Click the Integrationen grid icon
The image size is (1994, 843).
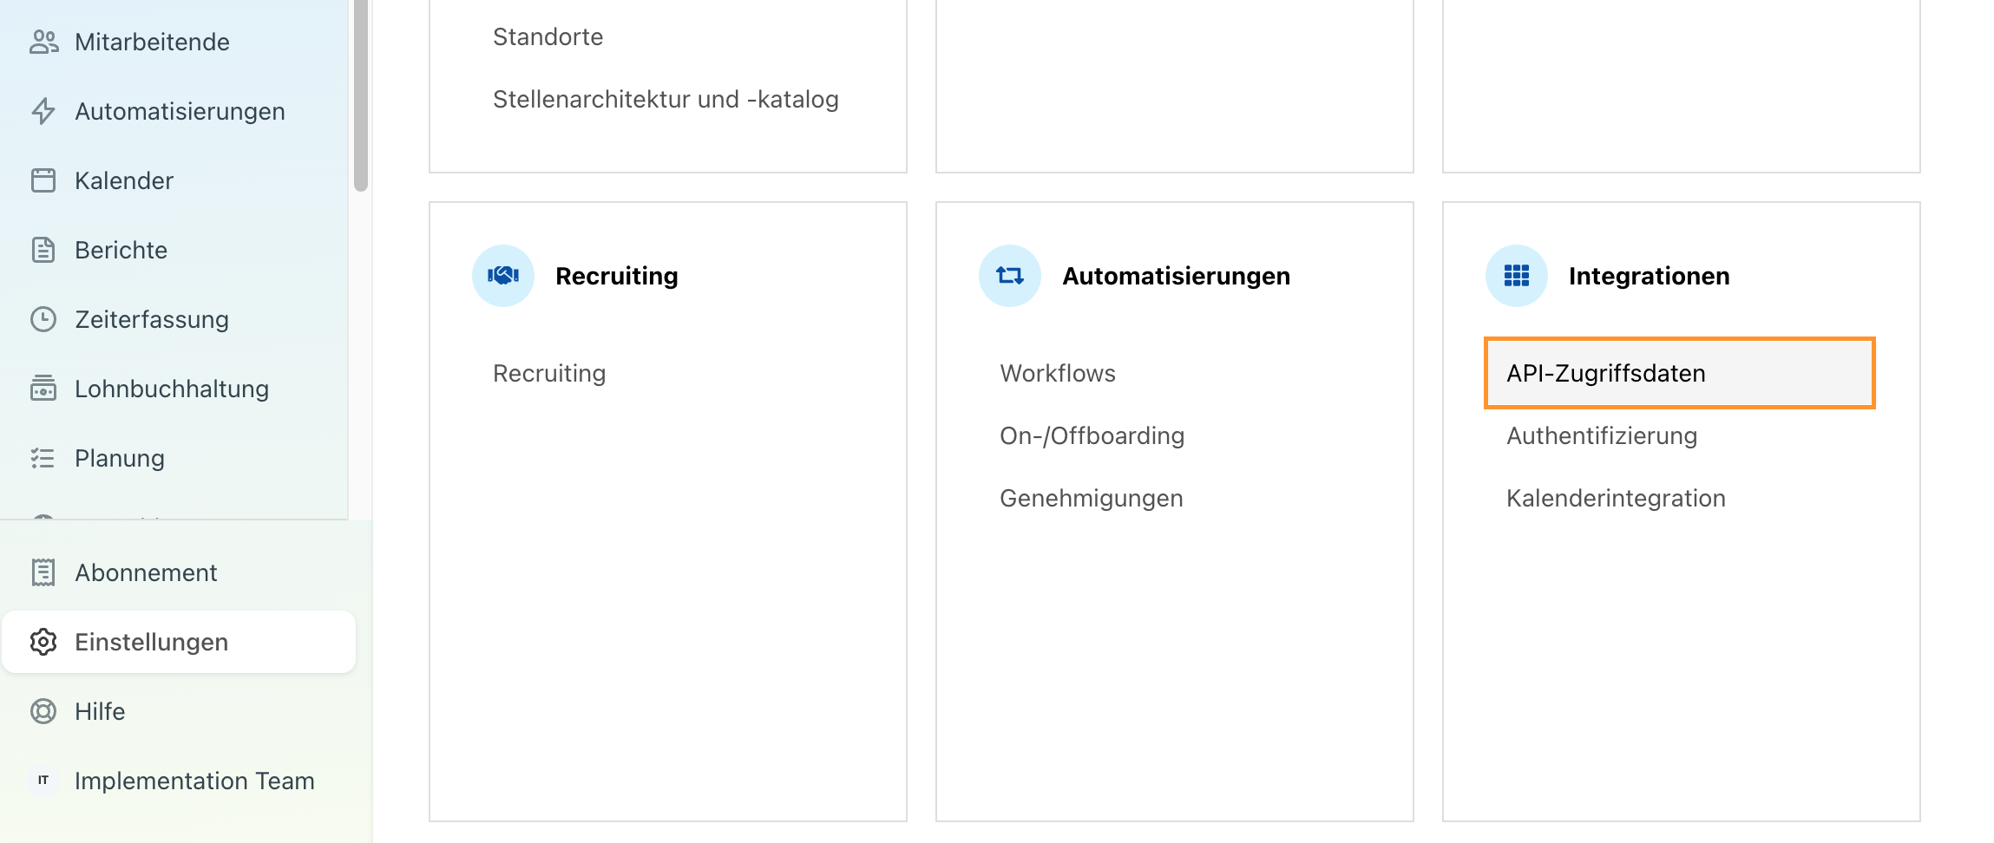pyautogui.click(x=1517, y=276)
